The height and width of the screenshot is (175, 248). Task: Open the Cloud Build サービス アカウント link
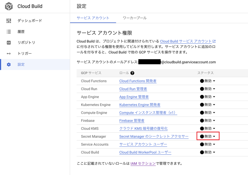pos(186,41)
